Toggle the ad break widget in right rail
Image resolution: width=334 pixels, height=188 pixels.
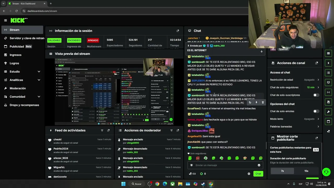(329, 121)
